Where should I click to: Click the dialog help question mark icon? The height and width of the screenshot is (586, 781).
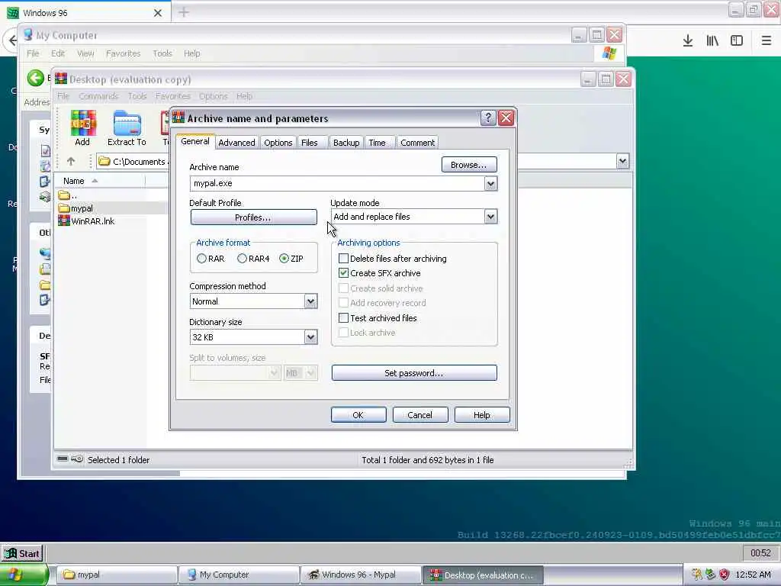point(488,118)
